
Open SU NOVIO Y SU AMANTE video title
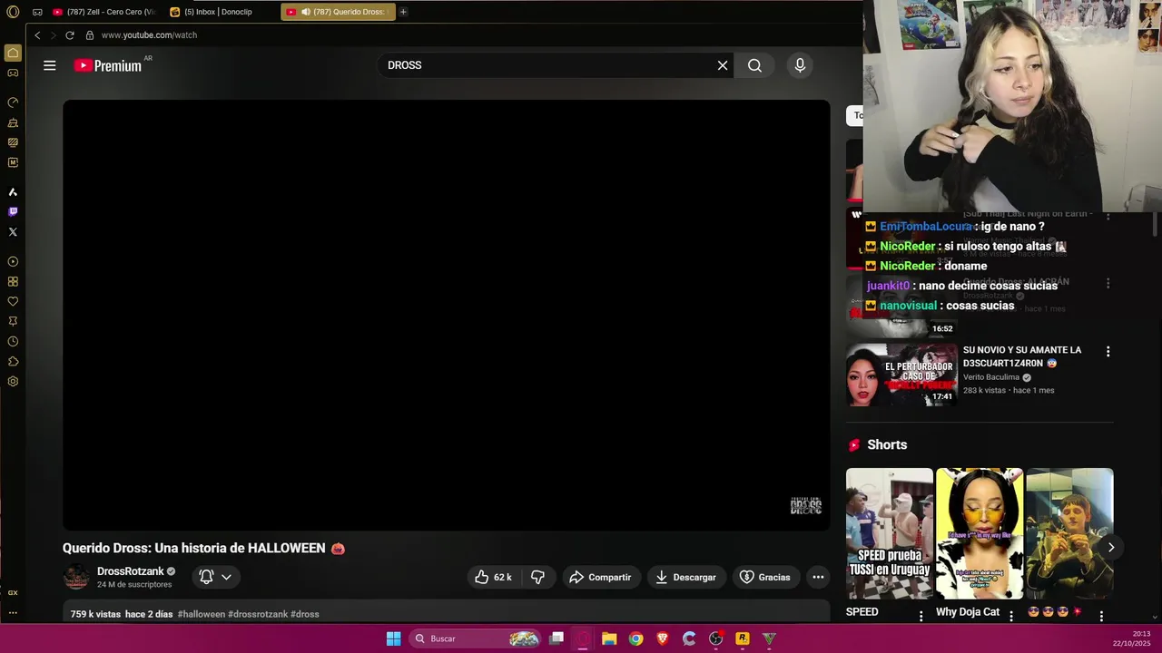click(x=1022, y=356)
